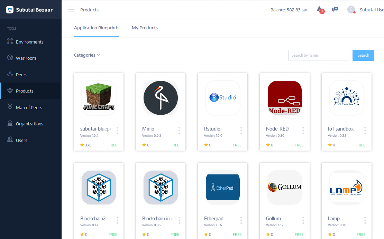Open the RStudio logo thumbnail
This screenshot has width=384, height=239.
point(222,98)
